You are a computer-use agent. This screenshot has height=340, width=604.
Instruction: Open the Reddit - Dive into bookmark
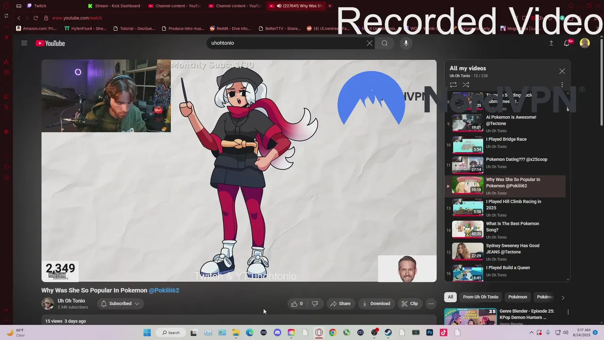(x=230, y=28)
